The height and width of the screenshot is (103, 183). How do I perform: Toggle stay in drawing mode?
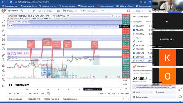tap(3, 70)
